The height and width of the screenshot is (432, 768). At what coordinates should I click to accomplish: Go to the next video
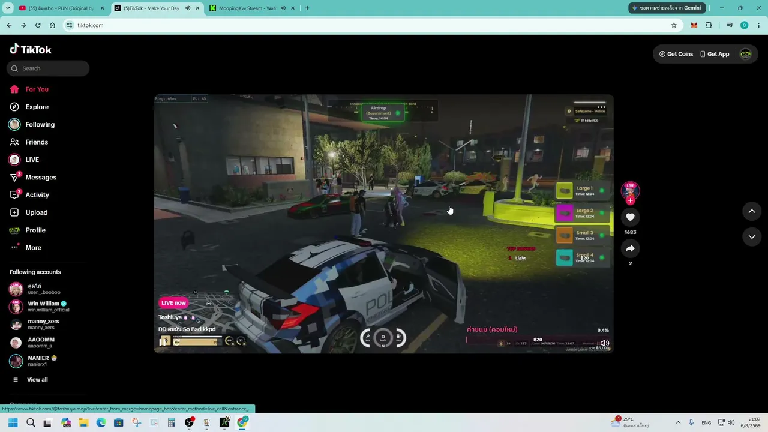pos(752,237)
